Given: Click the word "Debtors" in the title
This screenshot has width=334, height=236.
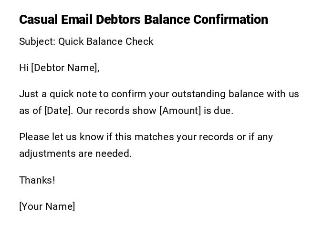Looking at the screenshot, I should coord(118,20).
